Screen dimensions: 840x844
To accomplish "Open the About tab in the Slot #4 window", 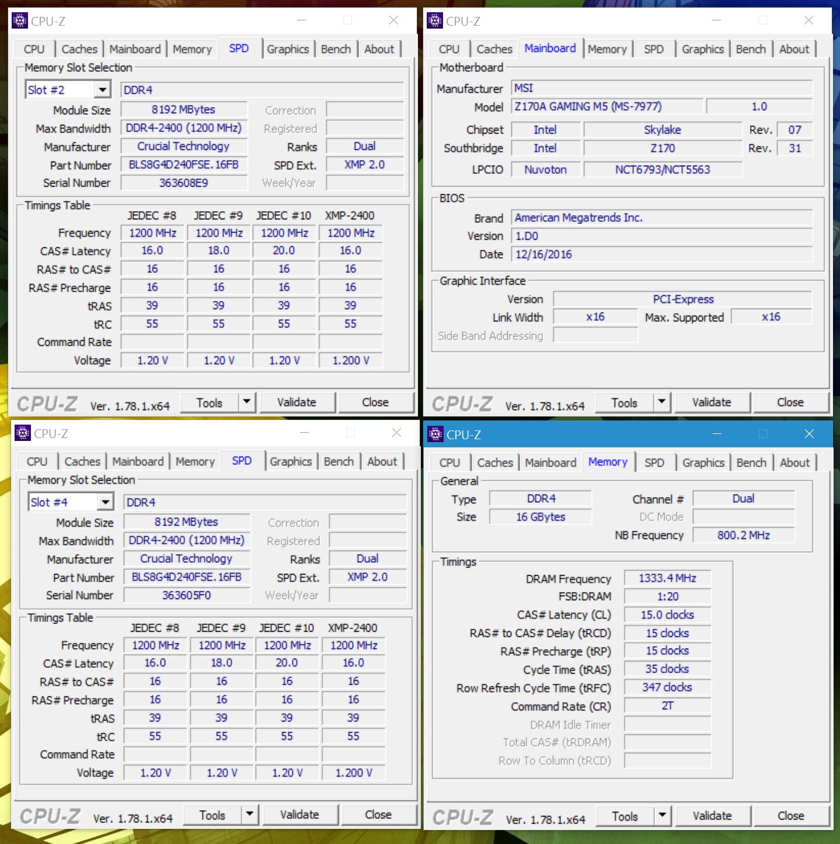I will pos(382,461).
